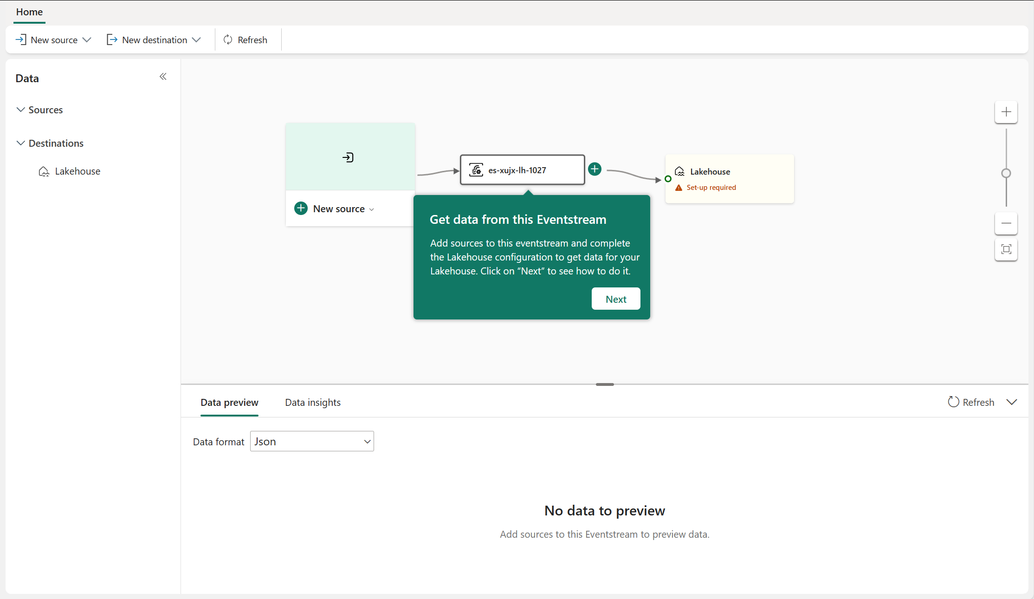
Task: Click the green plus after es-xujx-lh-1027 node
Action: coord(595,169)
